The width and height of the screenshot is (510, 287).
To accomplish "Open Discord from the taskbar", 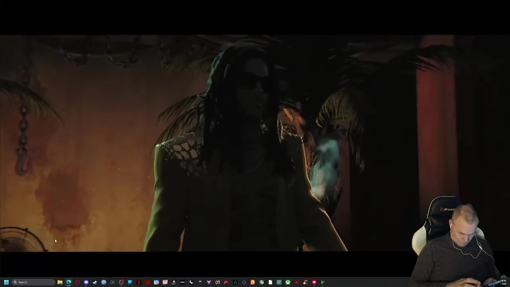I will 86,282.
